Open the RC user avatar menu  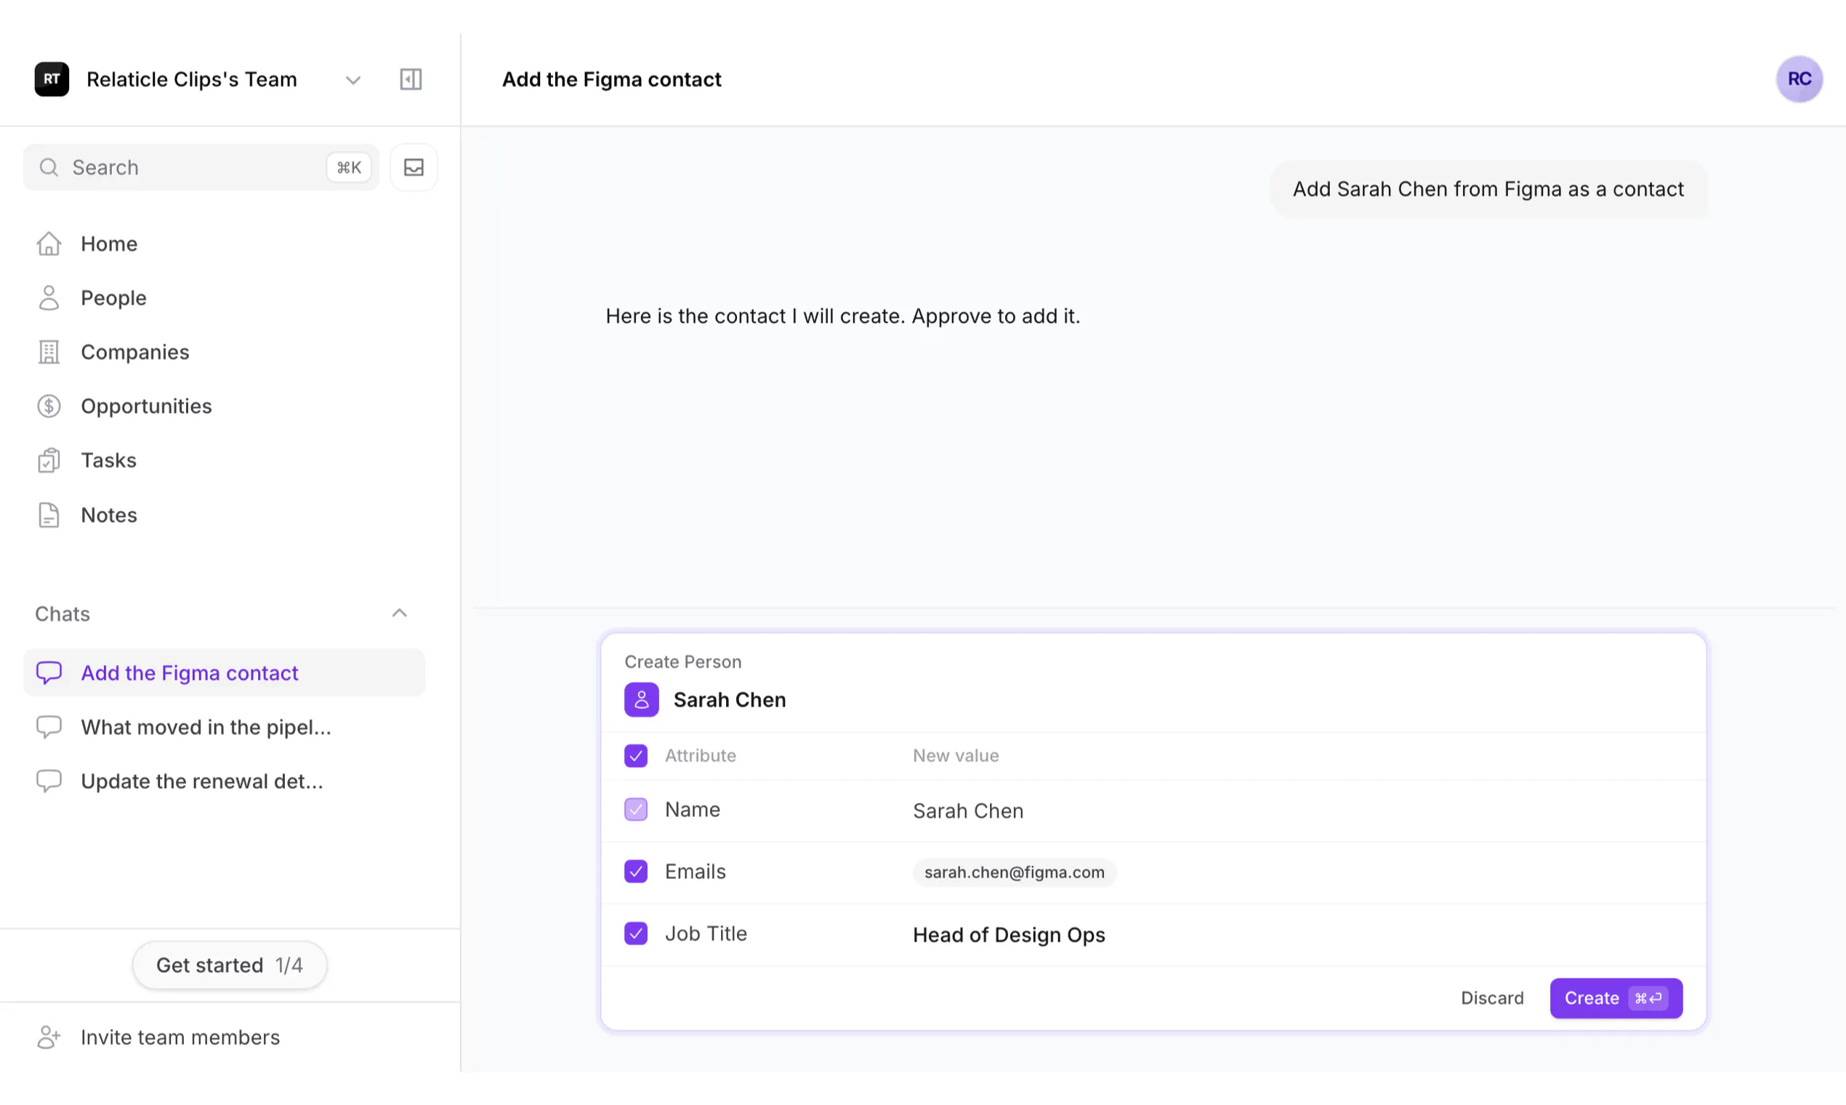pos(1798,79)
